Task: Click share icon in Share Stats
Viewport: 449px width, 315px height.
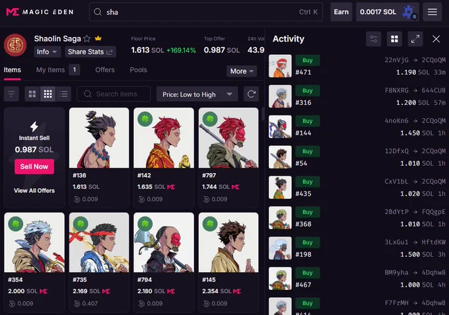Action: coord(110,52)
